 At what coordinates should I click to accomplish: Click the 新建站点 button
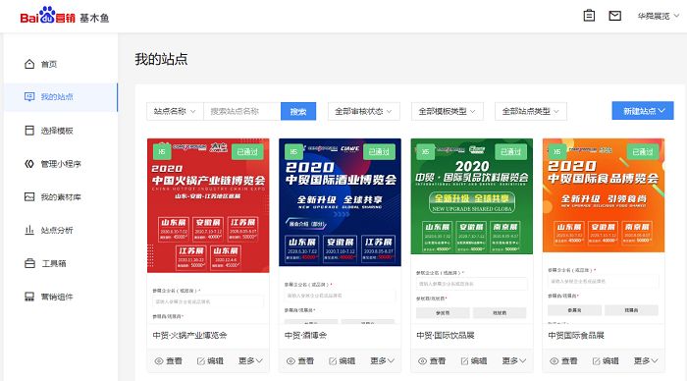pyautogui.click(x=643, y=111)
